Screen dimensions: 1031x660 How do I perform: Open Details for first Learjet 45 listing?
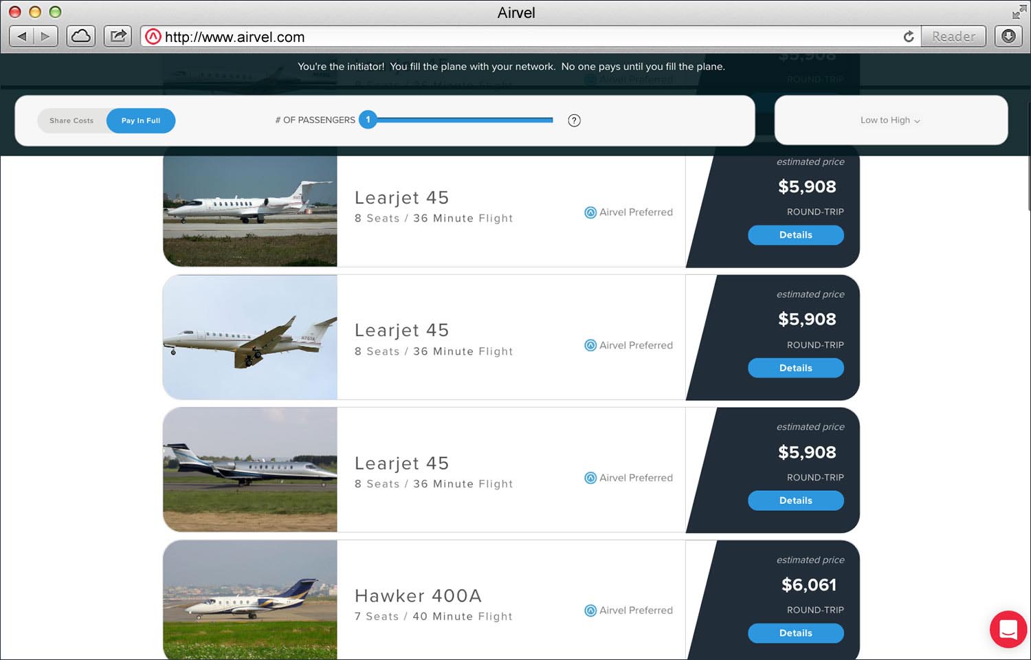pyautogui.click(x=796, y=235)
